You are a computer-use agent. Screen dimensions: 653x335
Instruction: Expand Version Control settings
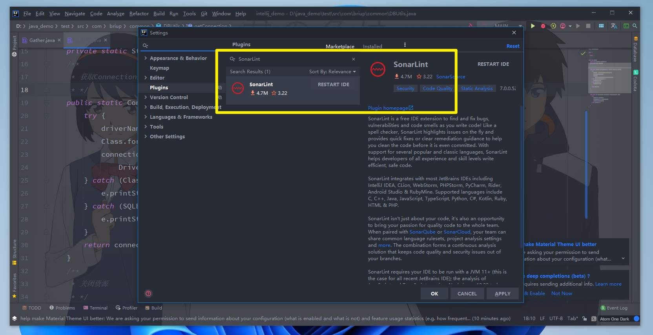pos(146,97)
